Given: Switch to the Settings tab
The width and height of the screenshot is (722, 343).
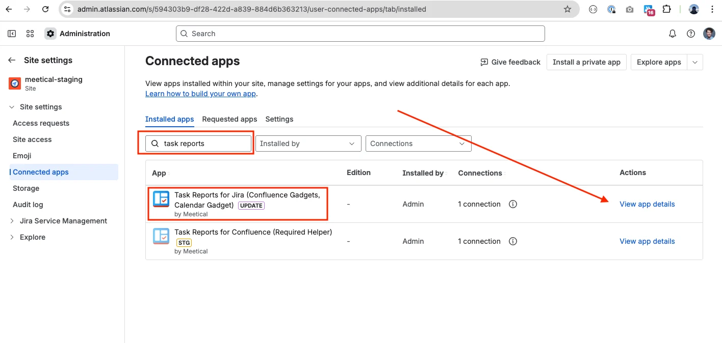Looking at the screenshot, I should tap(279, 119).
